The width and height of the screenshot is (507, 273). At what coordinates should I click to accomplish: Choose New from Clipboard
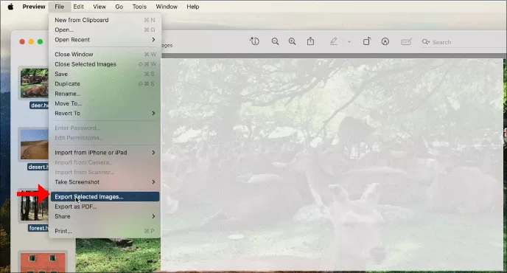(105, 20)
